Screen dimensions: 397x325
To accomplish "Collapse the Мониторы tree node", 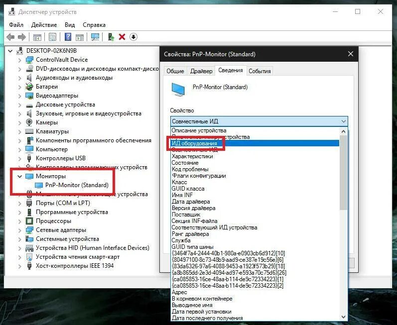I will (x=20, y=176).
